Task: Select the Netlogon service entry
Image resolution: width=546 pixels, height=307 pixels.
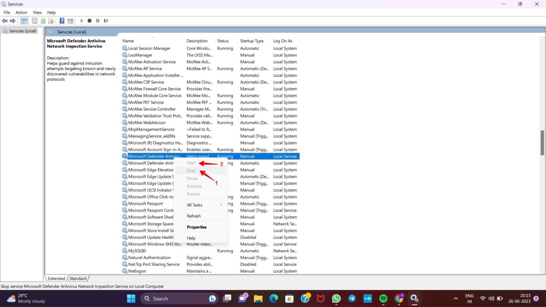Action: [x=137, y=271]
